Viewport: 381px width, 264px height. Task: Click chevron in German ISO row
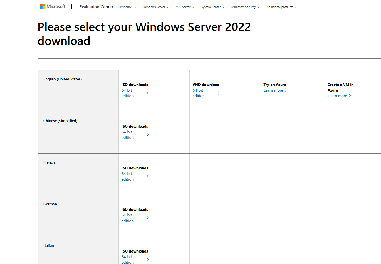point(148,218)
